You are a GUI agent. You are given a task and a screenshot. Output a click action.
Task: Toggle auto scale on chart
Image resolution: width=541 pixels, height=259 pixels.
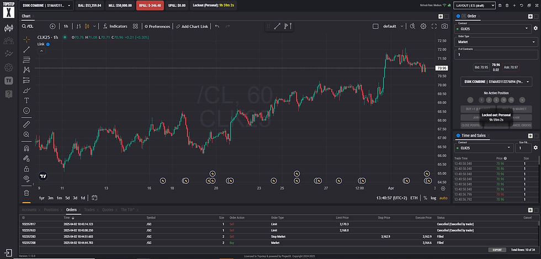click(x=443, y=198)
